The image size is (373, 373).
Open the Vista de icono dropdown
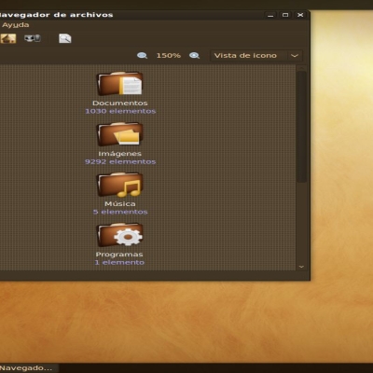click(x=256, y=56)
